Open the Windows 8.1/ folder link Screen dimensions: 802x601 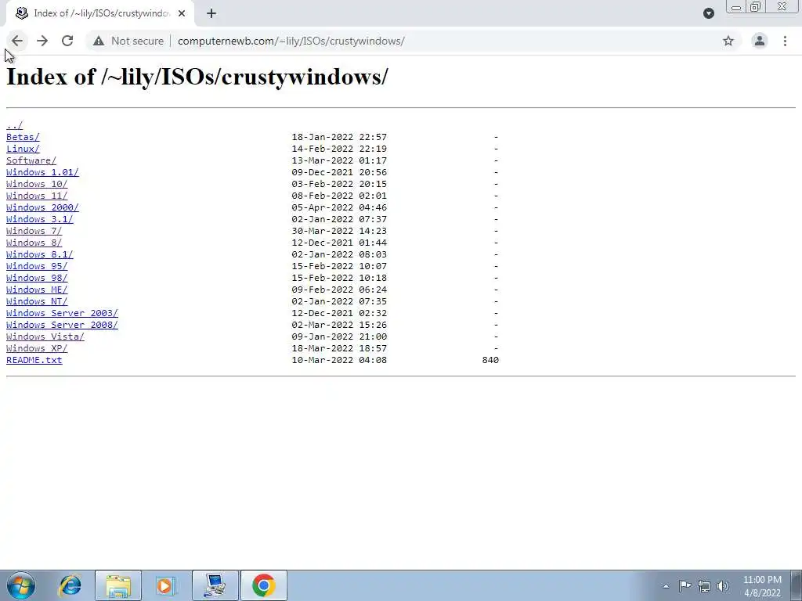point(39,254)
